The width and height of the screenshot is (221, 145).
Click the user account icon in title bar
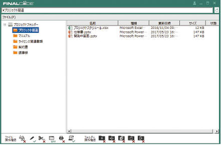(195, 3)
